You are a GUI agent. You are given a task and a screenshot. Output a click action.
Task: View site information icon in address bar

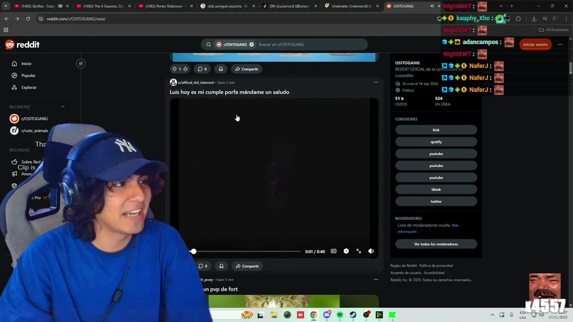click(x=41, y=19)
